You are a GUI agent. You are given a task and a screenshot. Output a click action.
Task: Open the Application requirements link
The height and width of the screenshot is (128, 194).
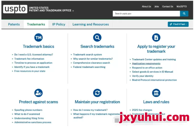[146, 63]
